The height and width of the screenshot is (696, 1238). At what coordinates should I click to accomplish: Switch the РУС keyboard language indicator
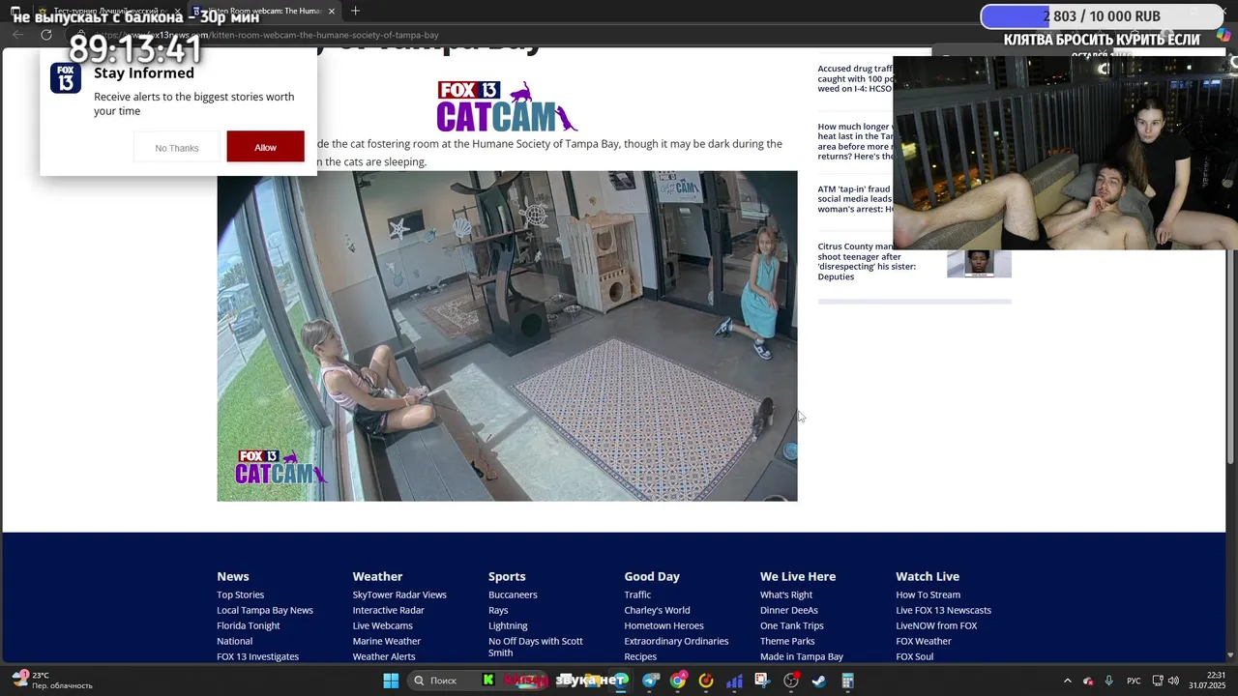(1134, 681)
